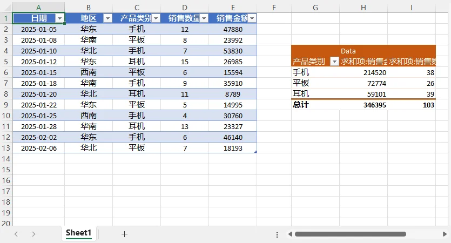Click pivot value 59101
The image size is (451, 243).
(x=364, y=94)
